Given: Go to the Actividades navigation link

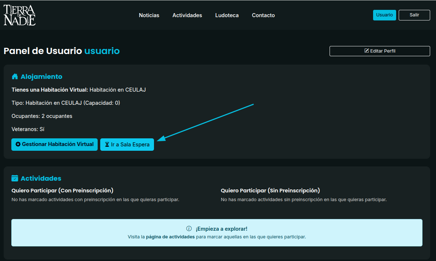Looking at the screenshot, I should click(x=187, y=15).
